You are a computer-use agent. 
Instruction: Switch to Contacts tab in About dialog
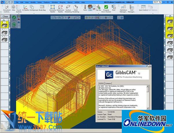point(108,83)
